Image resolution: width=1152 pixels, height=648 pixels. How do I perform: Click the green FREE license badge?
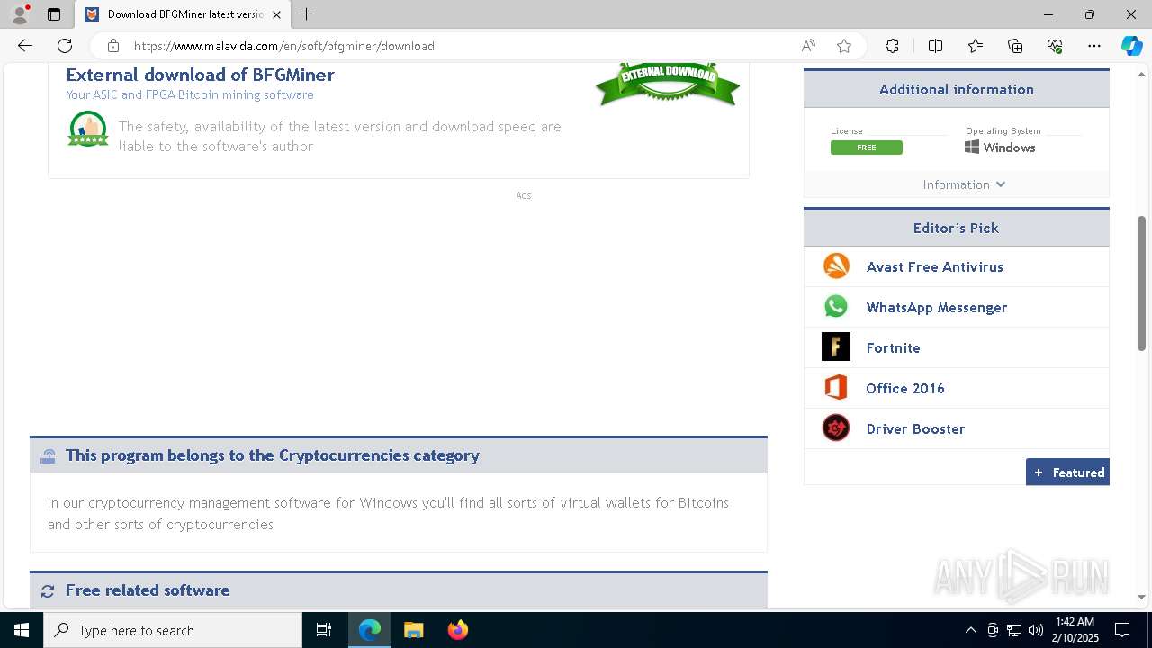tap(866, 148)
